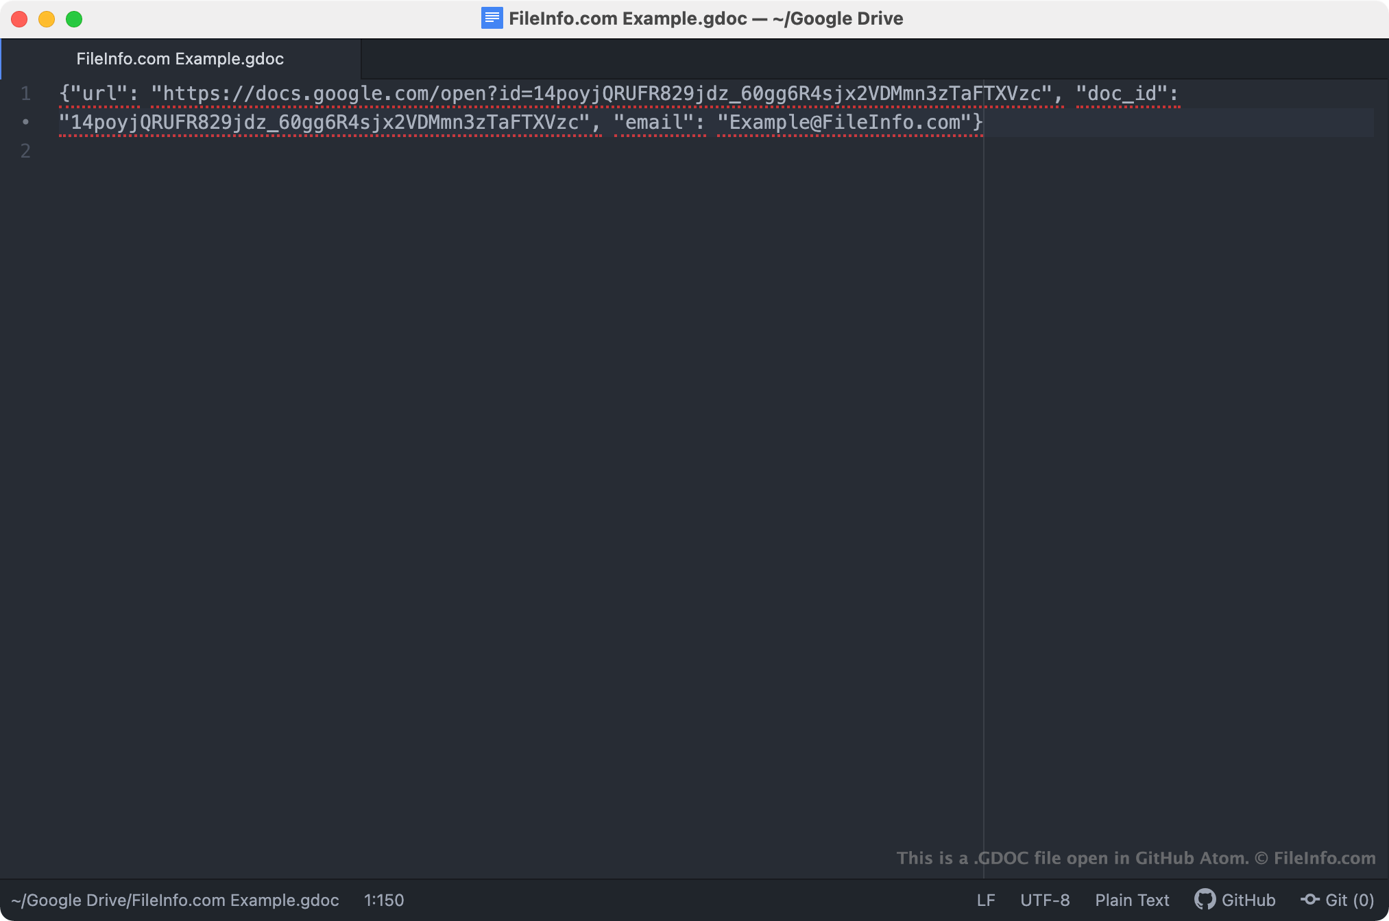The image size is (1389, 921).
Task: Click the Google Docs file icon in title bar
Action: tap(492, 19)
